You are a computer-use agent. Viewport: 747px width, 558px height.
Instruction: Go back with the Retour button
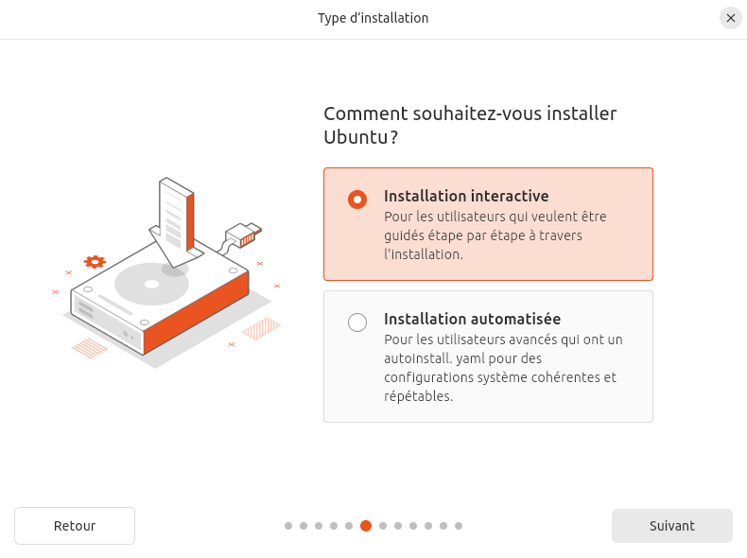pos(75,526)
